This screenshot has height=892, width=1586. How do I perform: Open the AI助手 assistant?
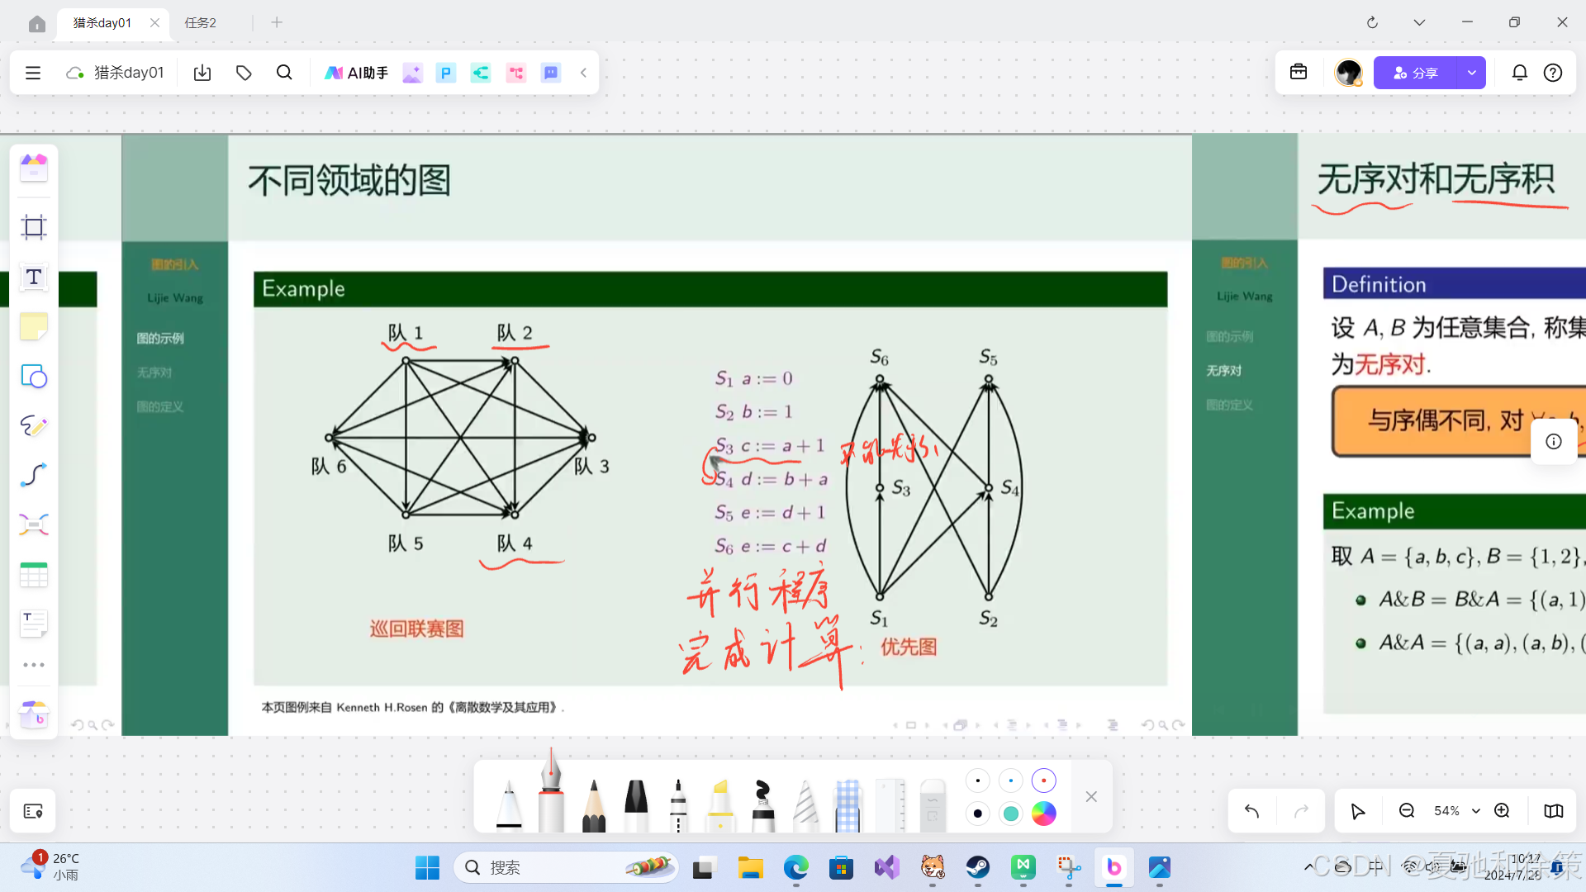point(356,73)
